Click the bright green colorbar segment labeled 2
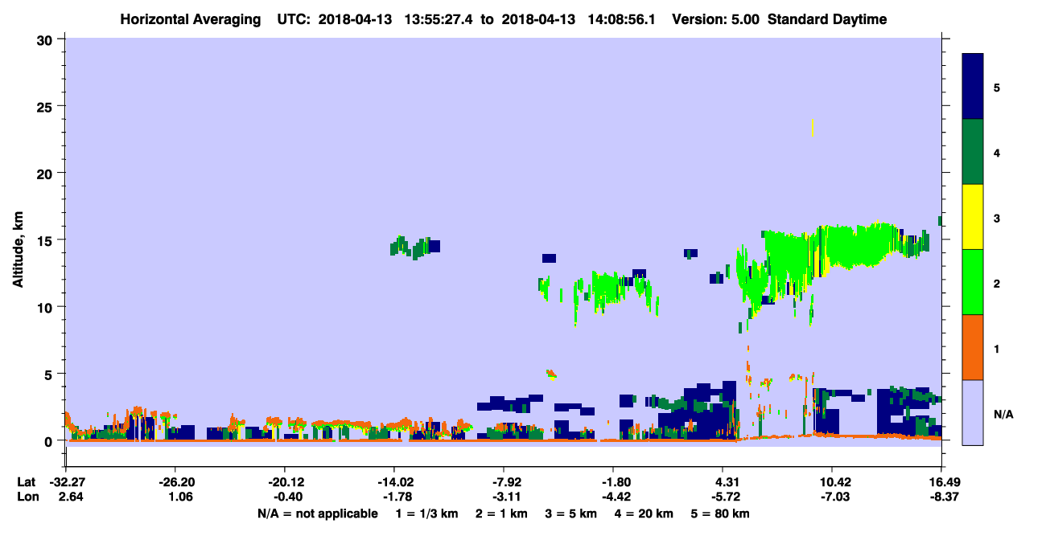The width and height of the screenshot is (1046, 536). point(973,282)
